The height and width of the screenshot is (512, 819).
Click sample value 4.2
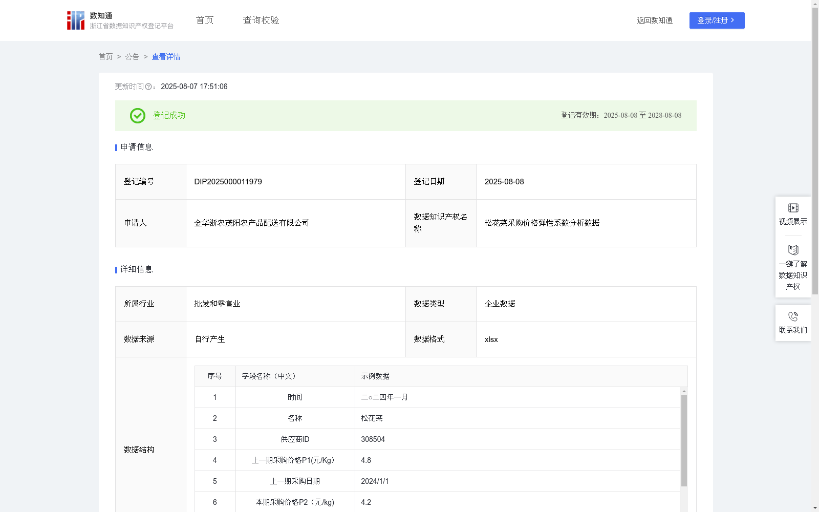coord(366,502)
